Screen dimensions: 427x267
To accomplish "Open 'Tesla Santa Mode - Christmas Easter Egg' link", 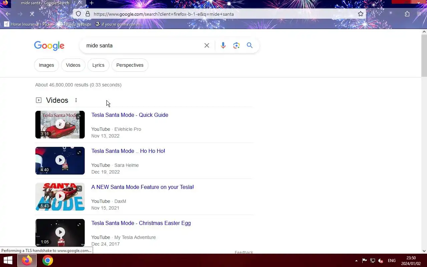I will coord(141,223).
